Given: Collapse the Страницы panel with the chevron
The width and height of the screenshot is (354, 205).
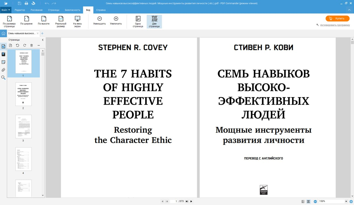Looking at the screenshot, I should click(43, 40).
